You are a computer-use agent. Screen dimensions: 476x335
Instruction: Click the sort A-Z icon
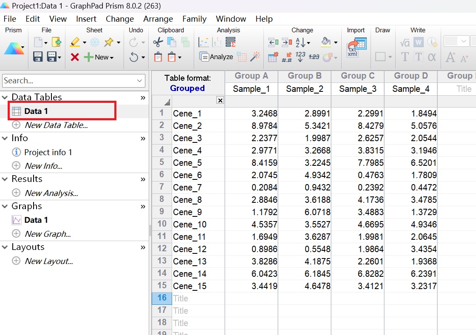[x=301, y=43]
